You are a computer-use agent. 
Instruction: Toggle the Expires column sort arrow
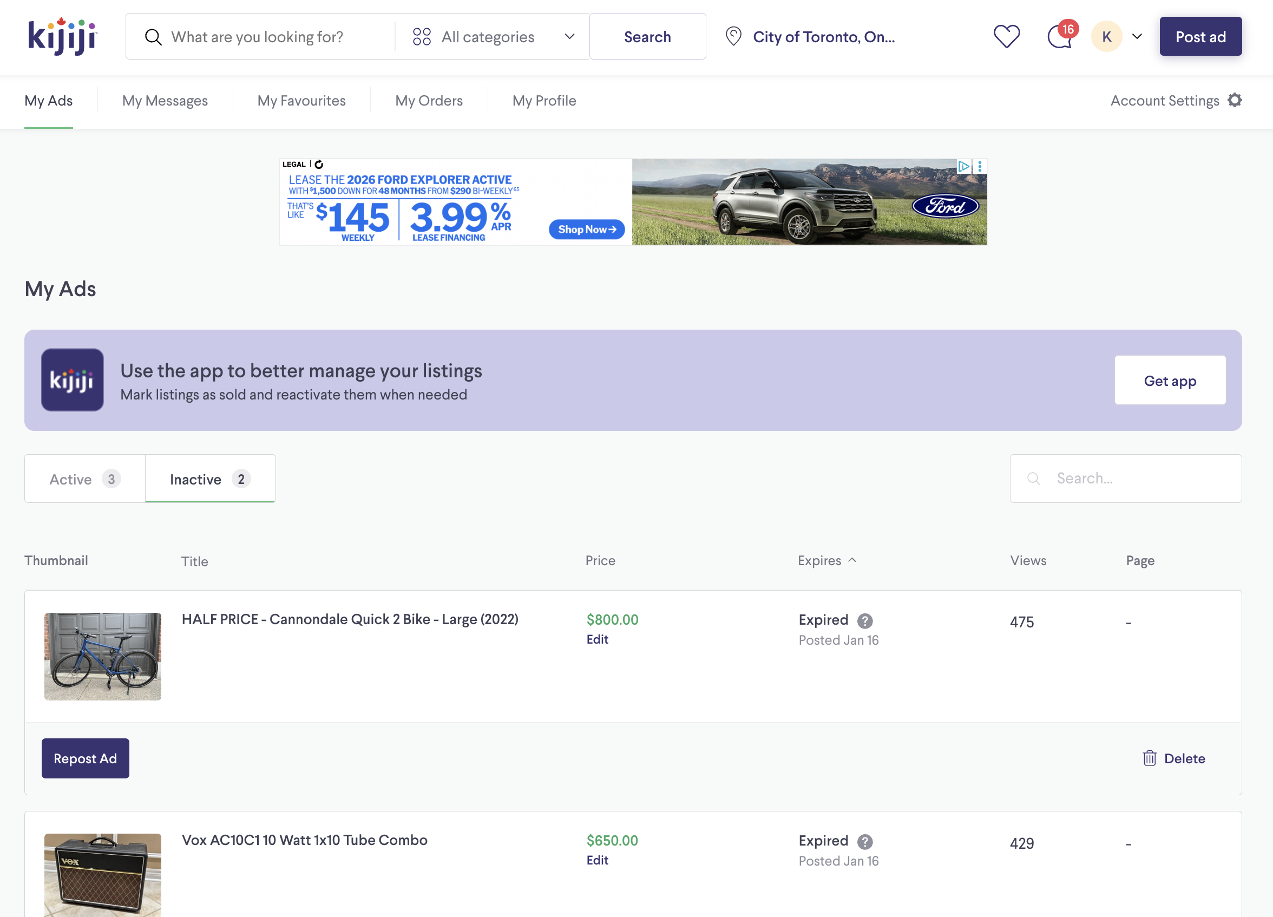click(x=853, y=560)
